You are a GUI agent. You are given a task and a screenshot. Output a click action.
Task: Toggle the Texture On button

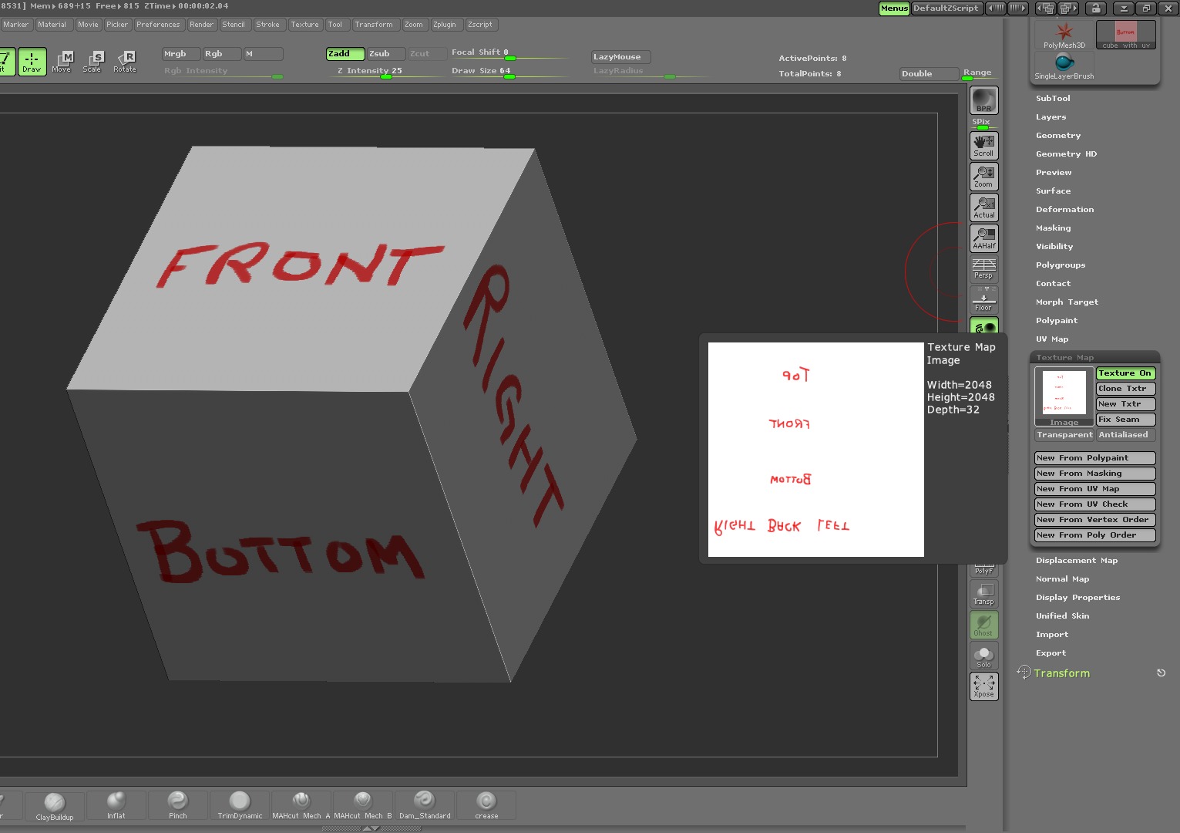point(1125,373)
